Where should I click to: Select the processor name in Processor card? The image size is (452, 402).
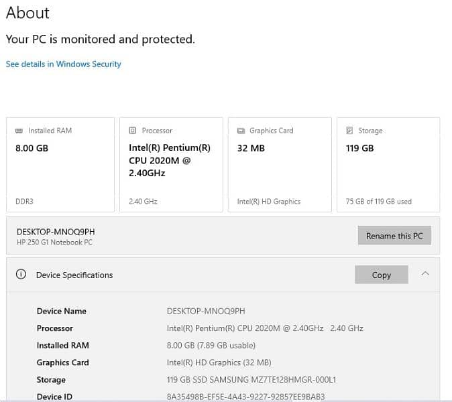[x=170, y=160]
